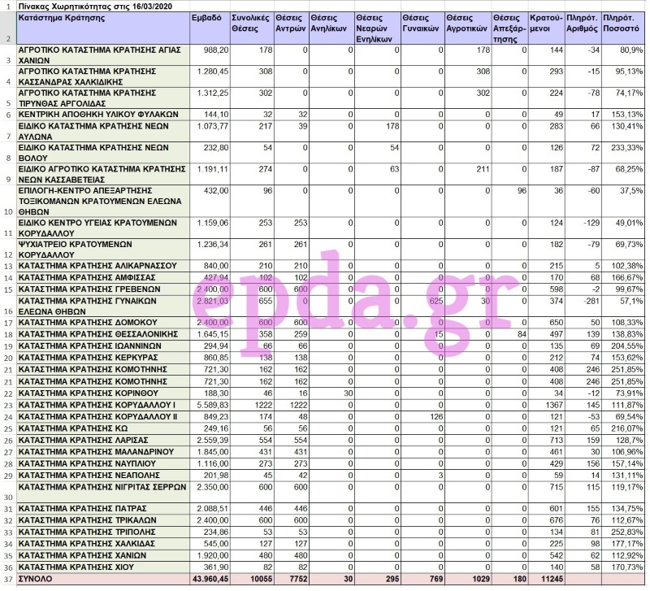
Task: Click the "ΚΑΤΑΣΤΗΜΑ ΚΡΑΤΗΣΗΣ ΠΑΤΡΑΣ" cell
Action: 102,508
